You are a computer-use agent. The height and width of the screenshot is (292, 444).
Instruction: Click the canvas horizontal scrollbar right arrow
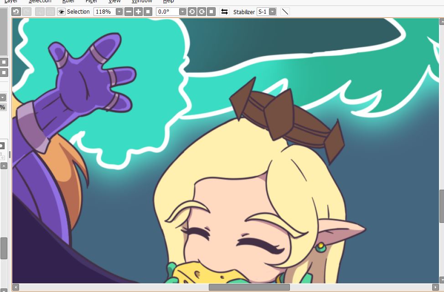[435, 287]
